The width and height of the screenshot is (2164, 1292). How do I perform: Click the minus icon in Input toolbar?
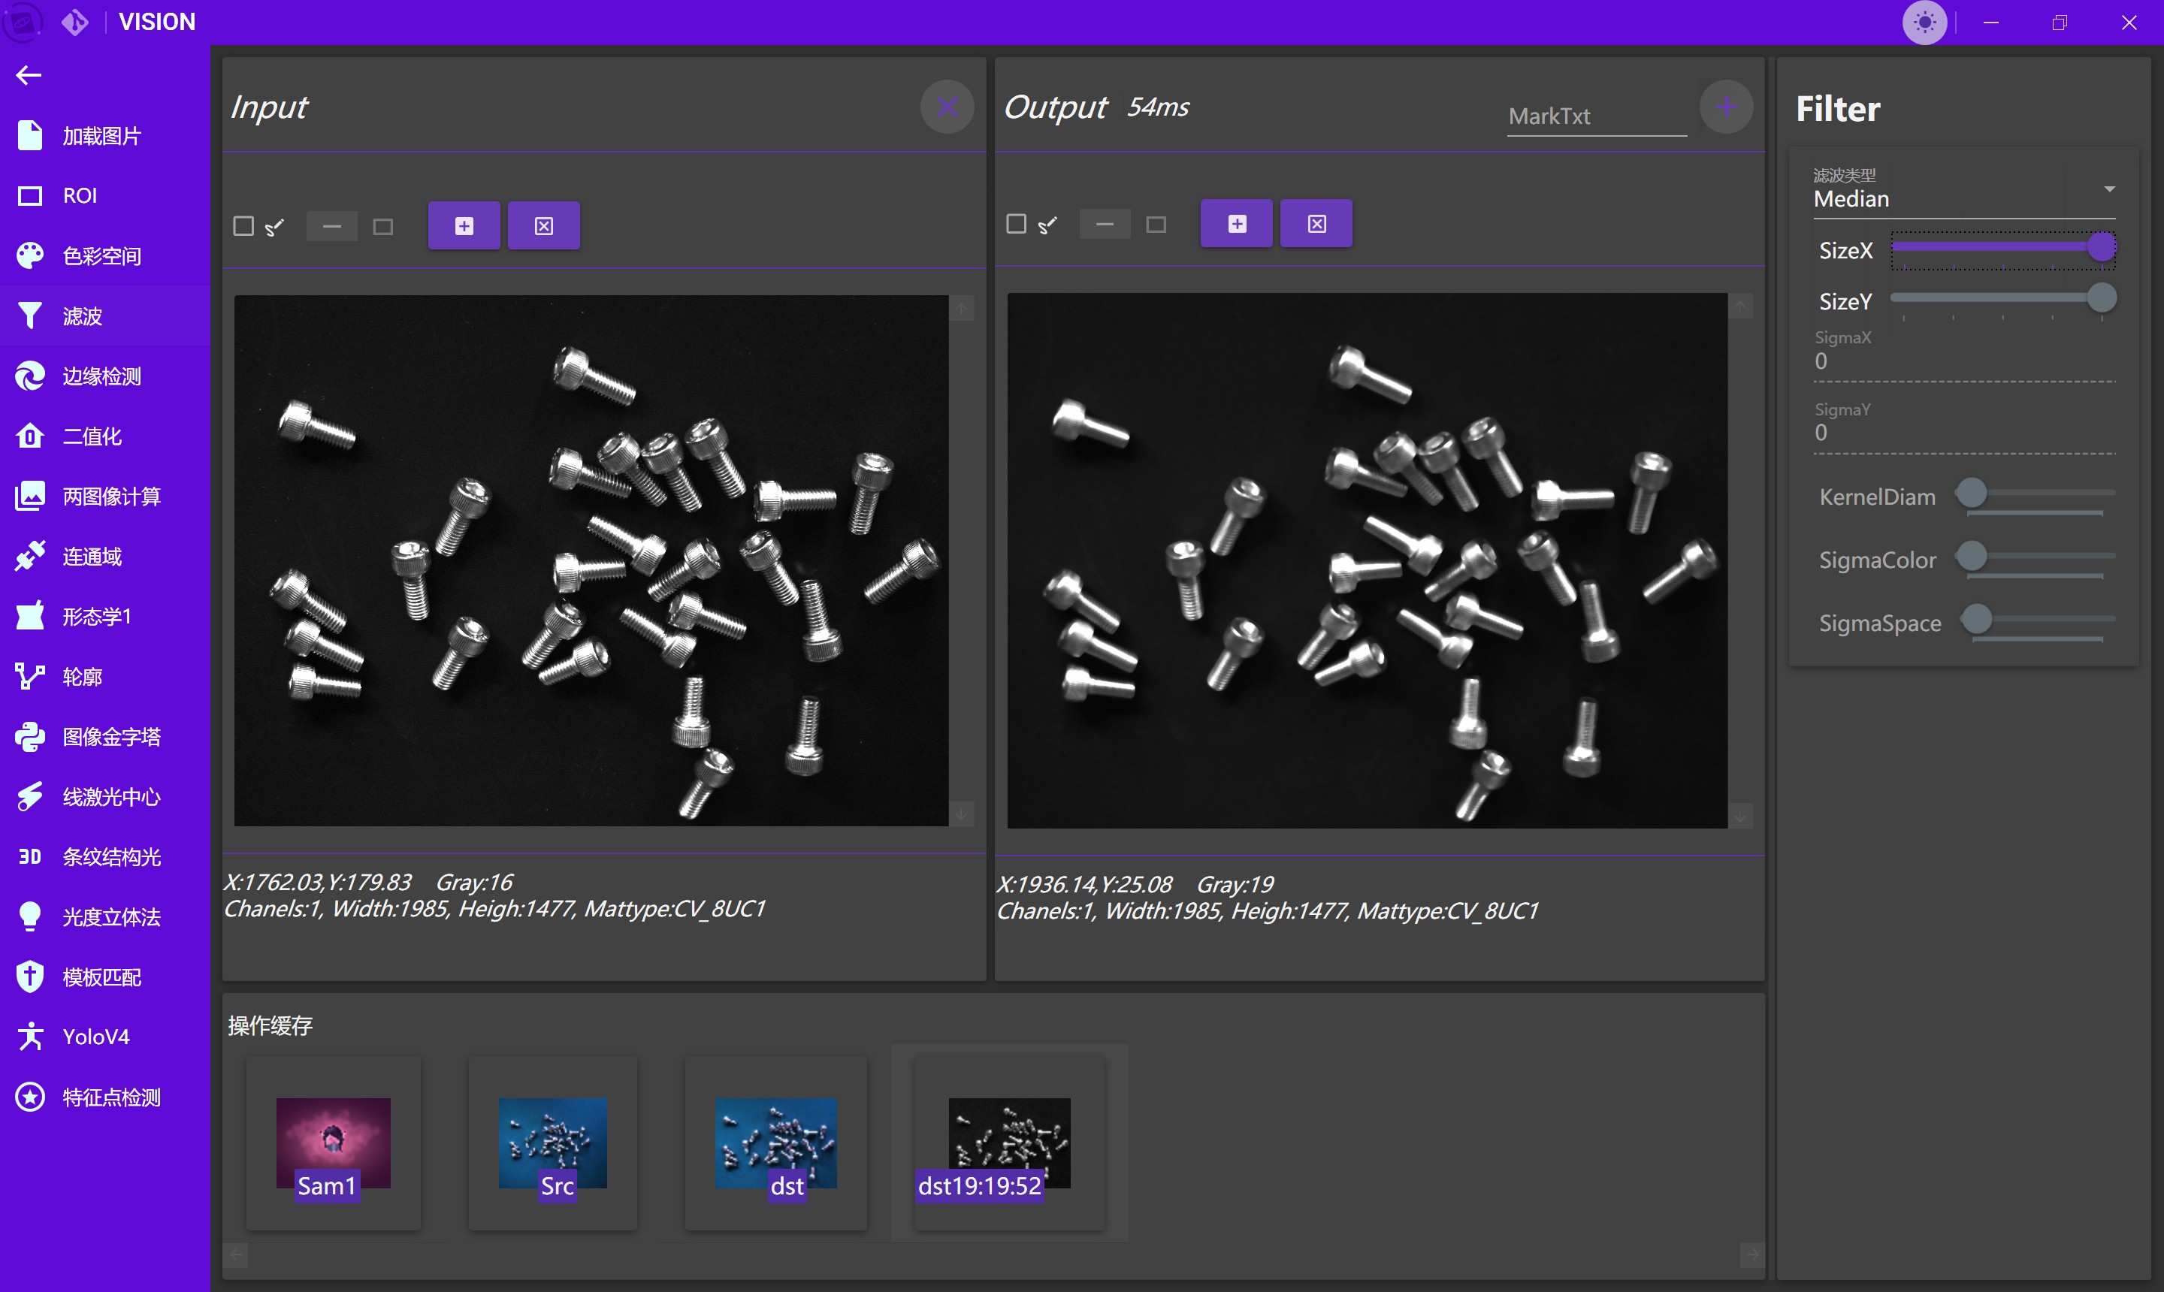[x=332, y=226]
